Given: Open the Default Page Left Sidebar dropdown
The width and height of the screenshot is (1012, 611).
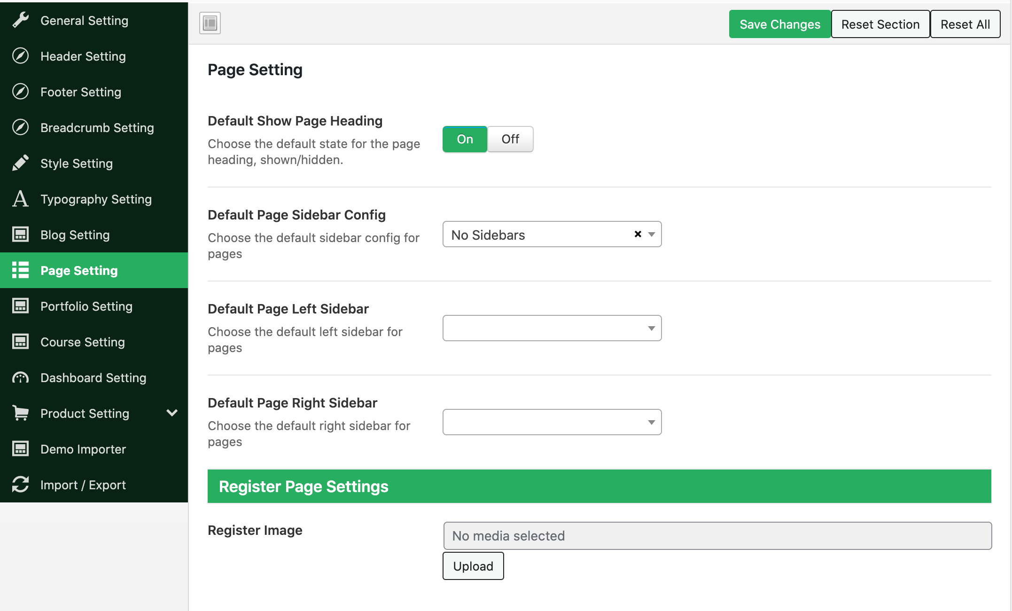Looking at the screenshot, I should [x=552, y=328].
